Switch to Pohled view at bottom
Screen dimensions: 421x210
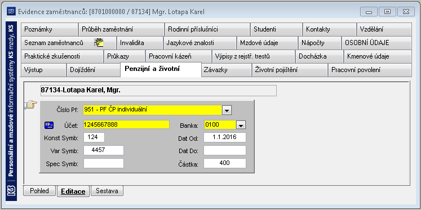[39, 191]
